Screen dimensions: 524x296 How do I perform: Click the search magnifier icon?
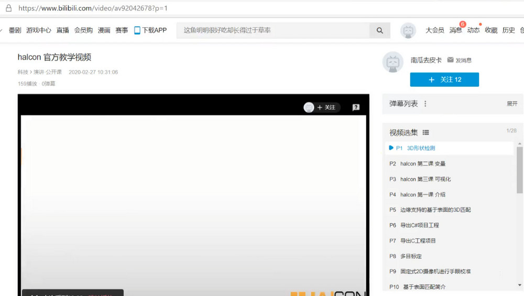pyautogui.click(x=379, y=30)
